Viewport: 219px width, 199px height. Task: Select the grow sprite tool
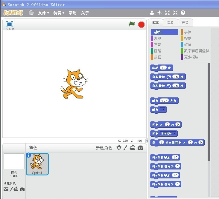point(167,13)
